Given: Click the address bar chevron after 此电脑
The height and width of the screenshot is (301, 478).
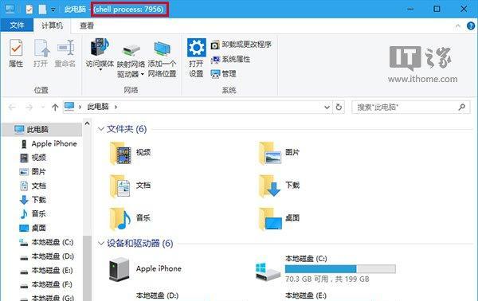Looking at the screenshot, I should click(x=116, y=107).
